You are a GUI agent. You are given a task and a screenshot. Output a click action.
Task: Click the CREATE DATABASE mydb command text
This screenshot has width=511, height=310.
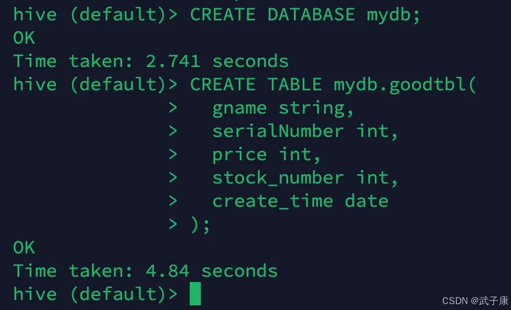[305, 15]
